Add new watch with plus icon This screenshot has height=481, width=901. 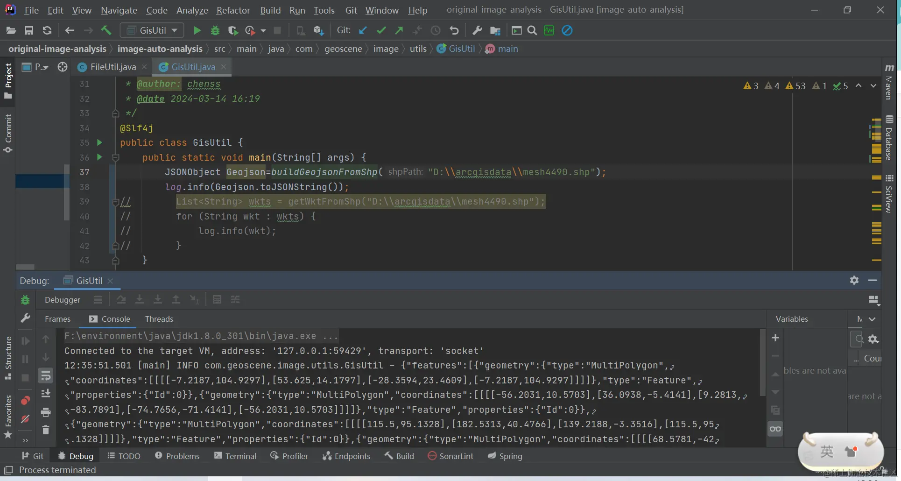(775, 338)
